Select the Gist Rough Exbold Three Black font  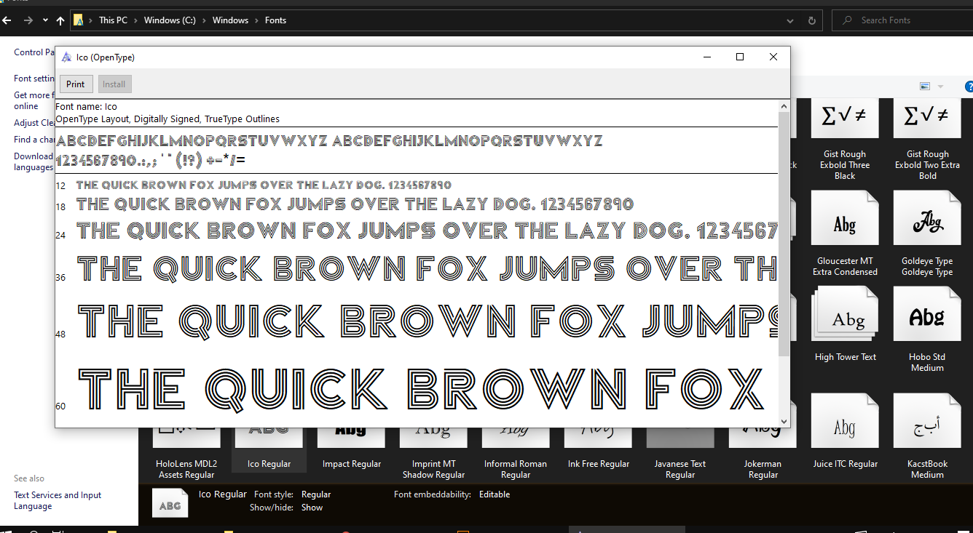845,140
